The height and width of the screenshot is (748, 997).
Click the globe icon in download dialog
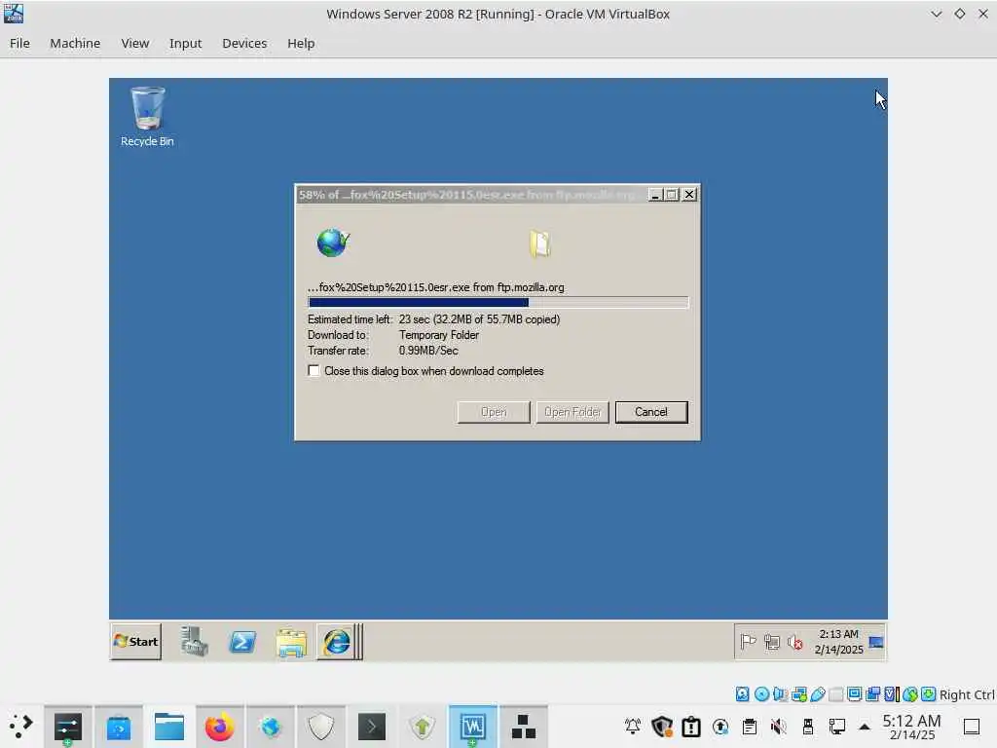[333, 243]
